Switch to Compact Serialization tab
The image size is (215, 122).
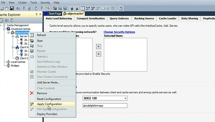point(91,19)
